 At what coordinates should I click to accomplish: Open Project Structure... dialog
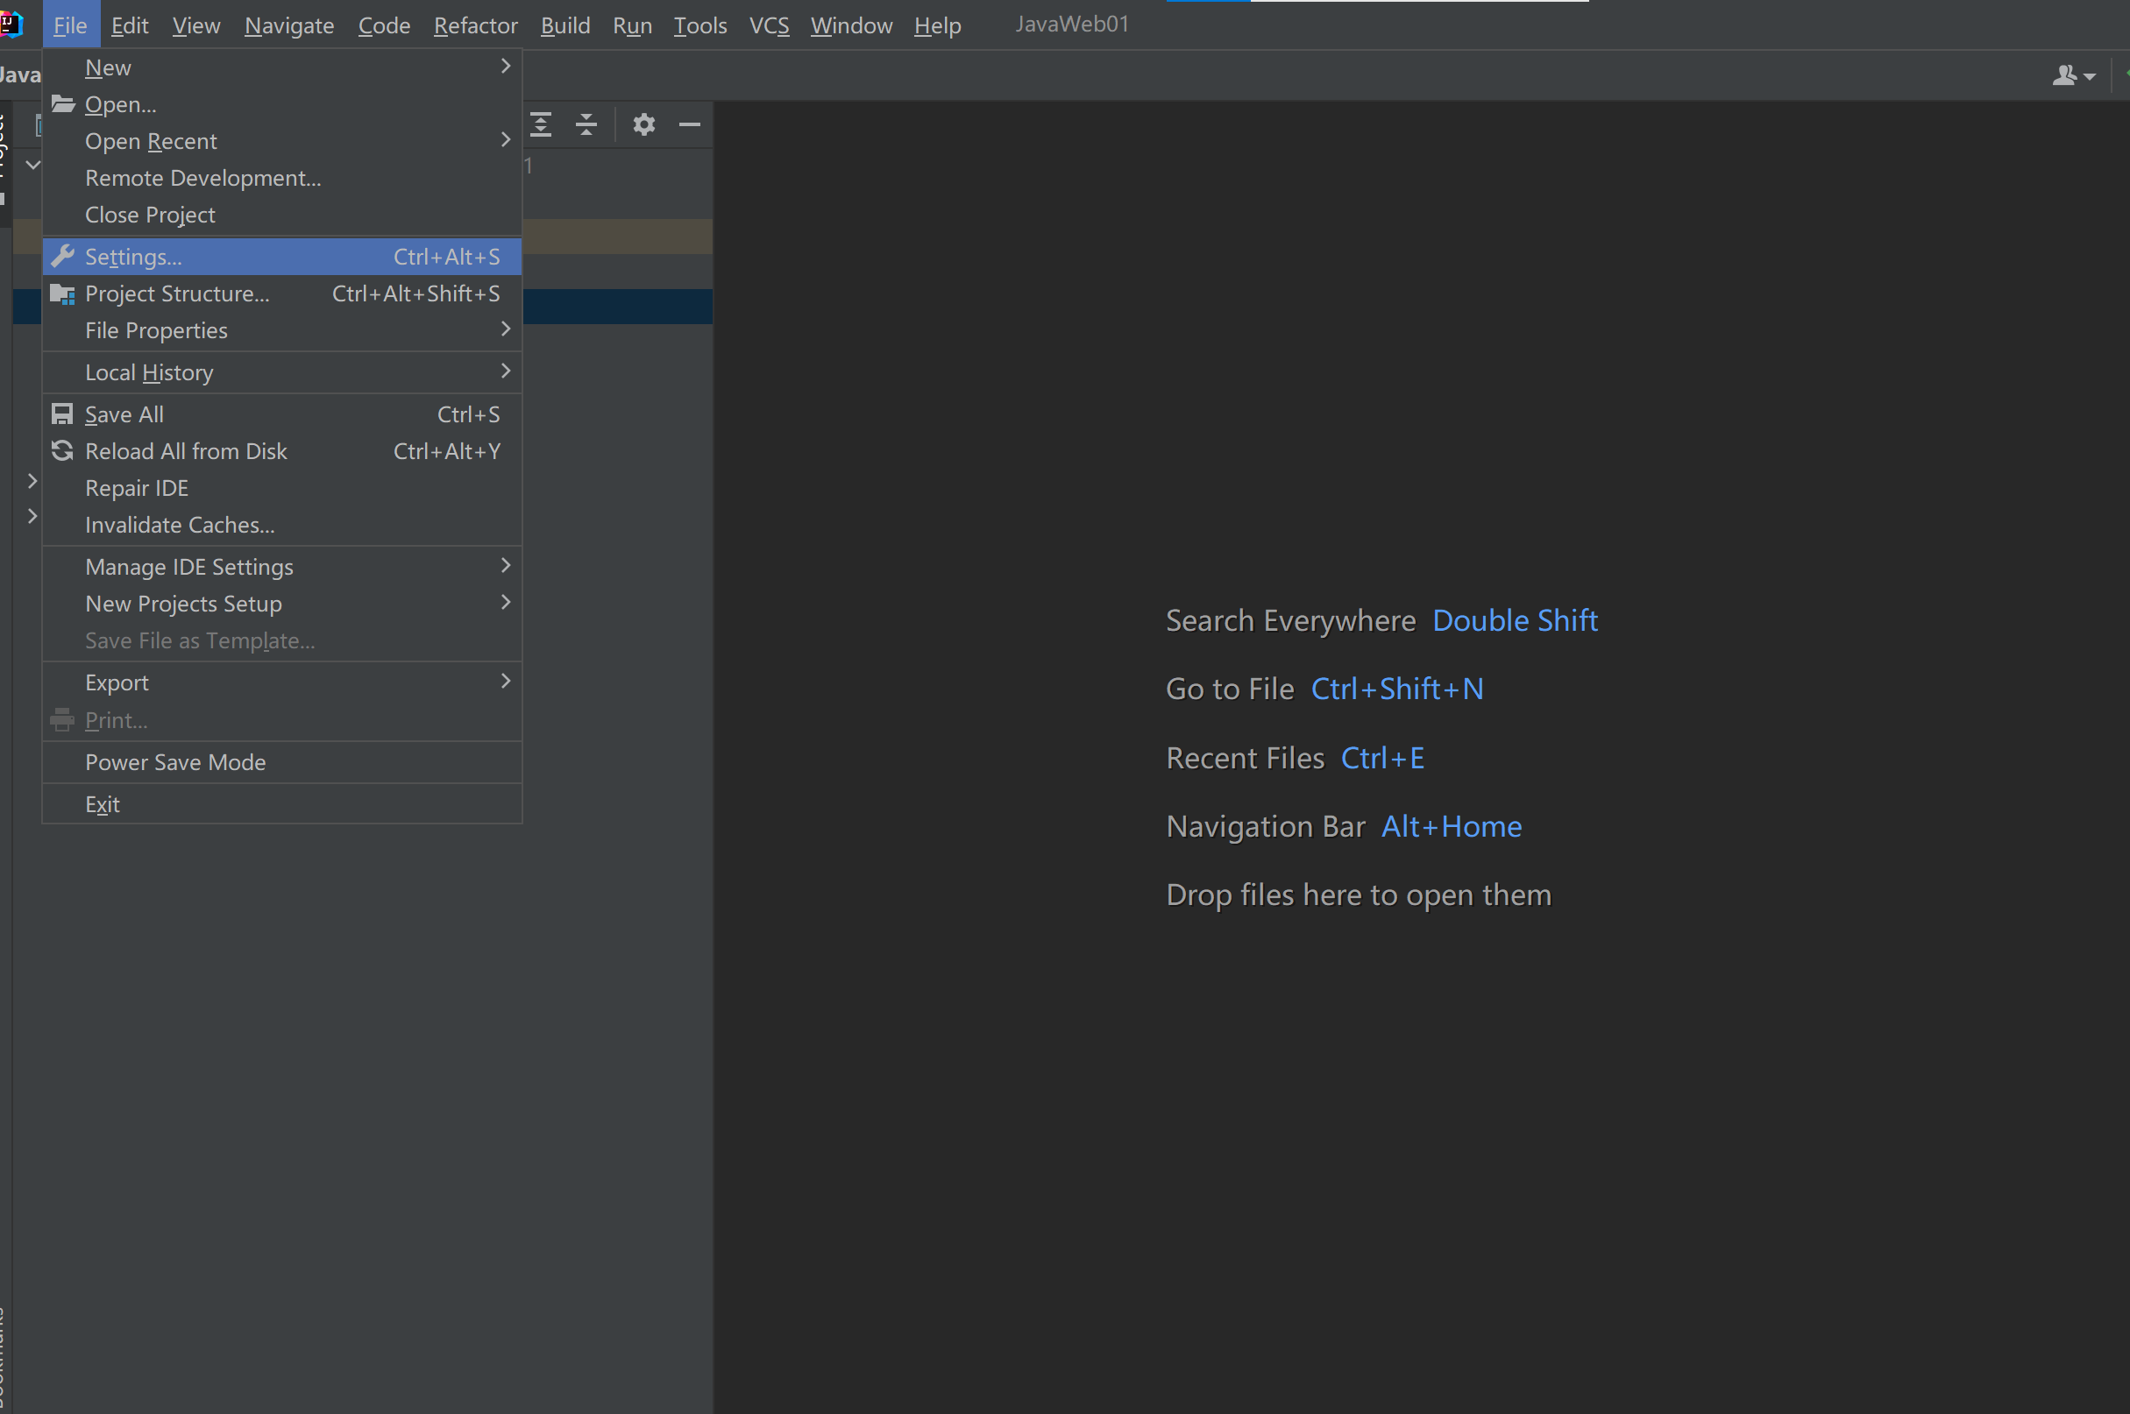pyautogui.click(x=177, y=294)
